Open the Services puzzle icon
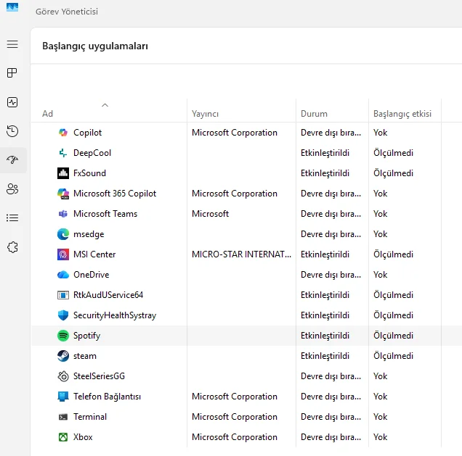This screenshot has height=456, width=462. point(12,247)
